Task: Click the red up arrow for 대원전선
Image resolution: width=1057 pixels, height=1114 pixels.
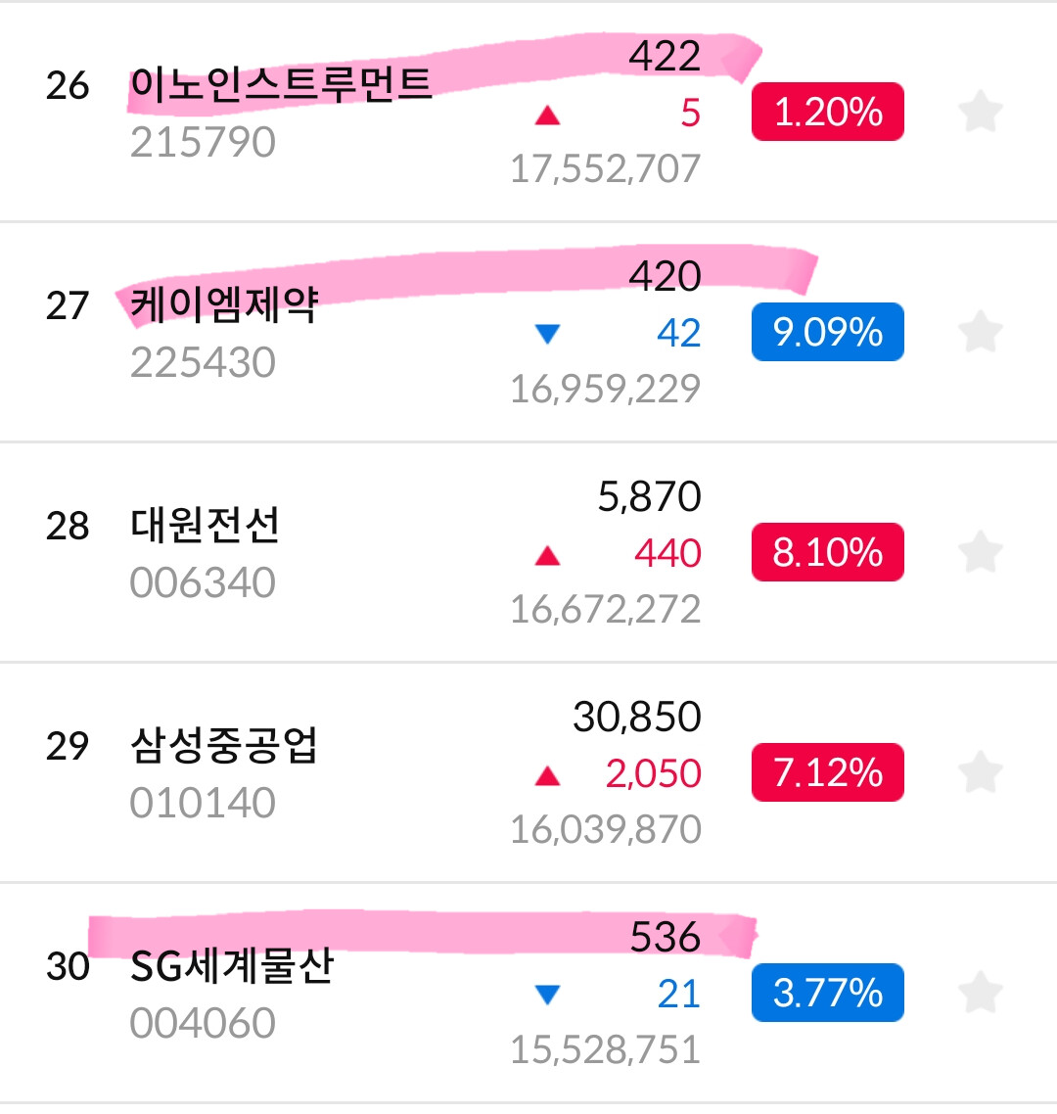Action: click(x=548, y=555)
